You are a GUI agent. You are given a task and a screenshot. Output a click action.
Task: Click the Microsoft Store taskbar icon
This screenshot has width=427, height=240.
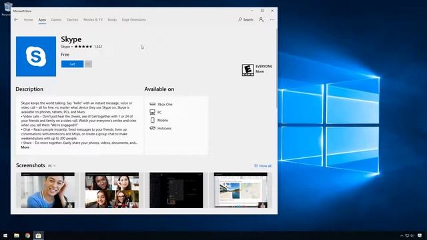(x=39, y=235)
